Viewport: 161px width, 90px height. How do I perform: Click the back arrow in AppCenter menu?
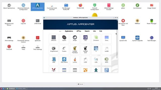pyautogui.click(x=60, y=31)
